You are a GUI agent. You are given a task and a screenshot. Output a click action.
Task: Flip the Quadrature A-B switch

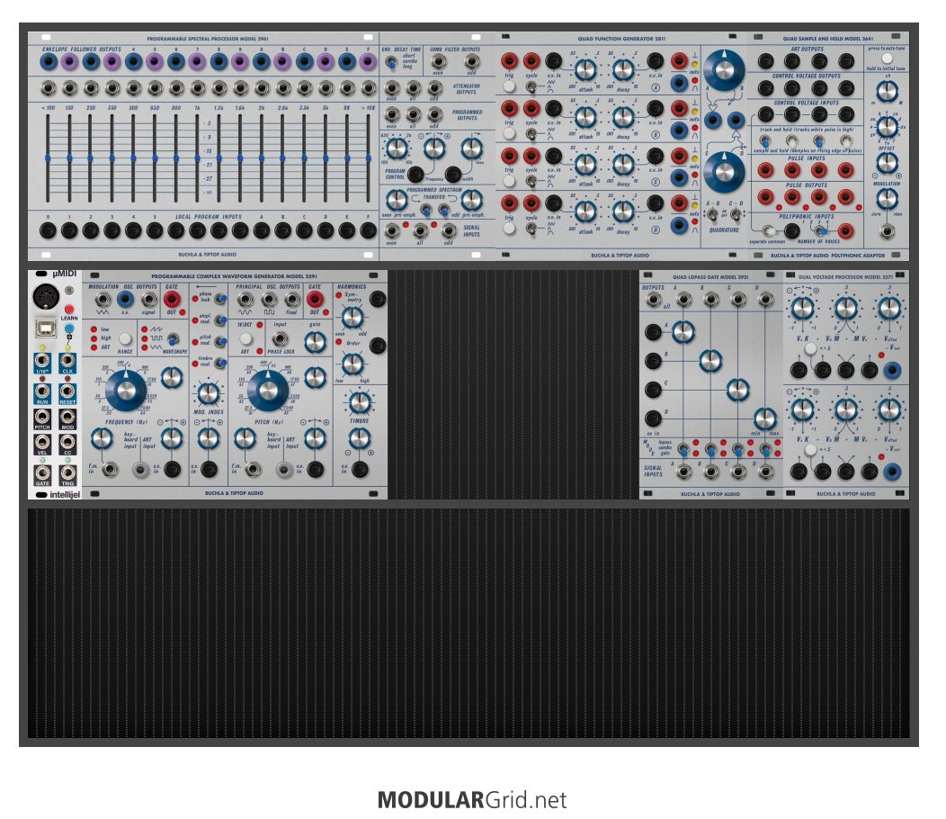pyautogui.click(x=712, y=214)
